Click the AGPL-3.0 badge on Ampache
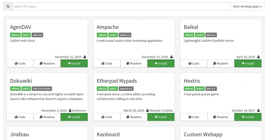The width and height of the screenshot is (271, 140). tap(125, 35)
